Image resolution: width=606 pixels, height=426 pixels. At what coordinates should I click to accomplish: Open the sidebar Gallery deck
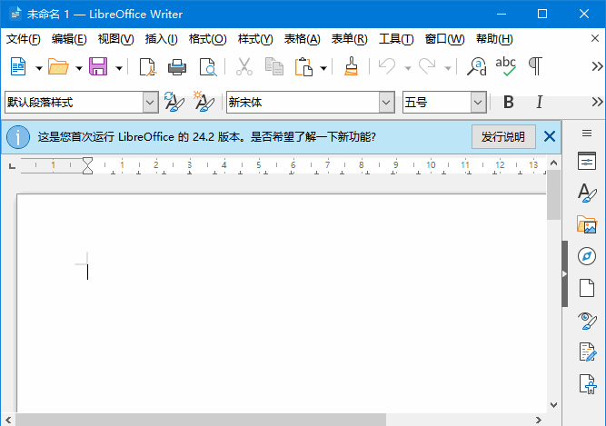(587, 224)
